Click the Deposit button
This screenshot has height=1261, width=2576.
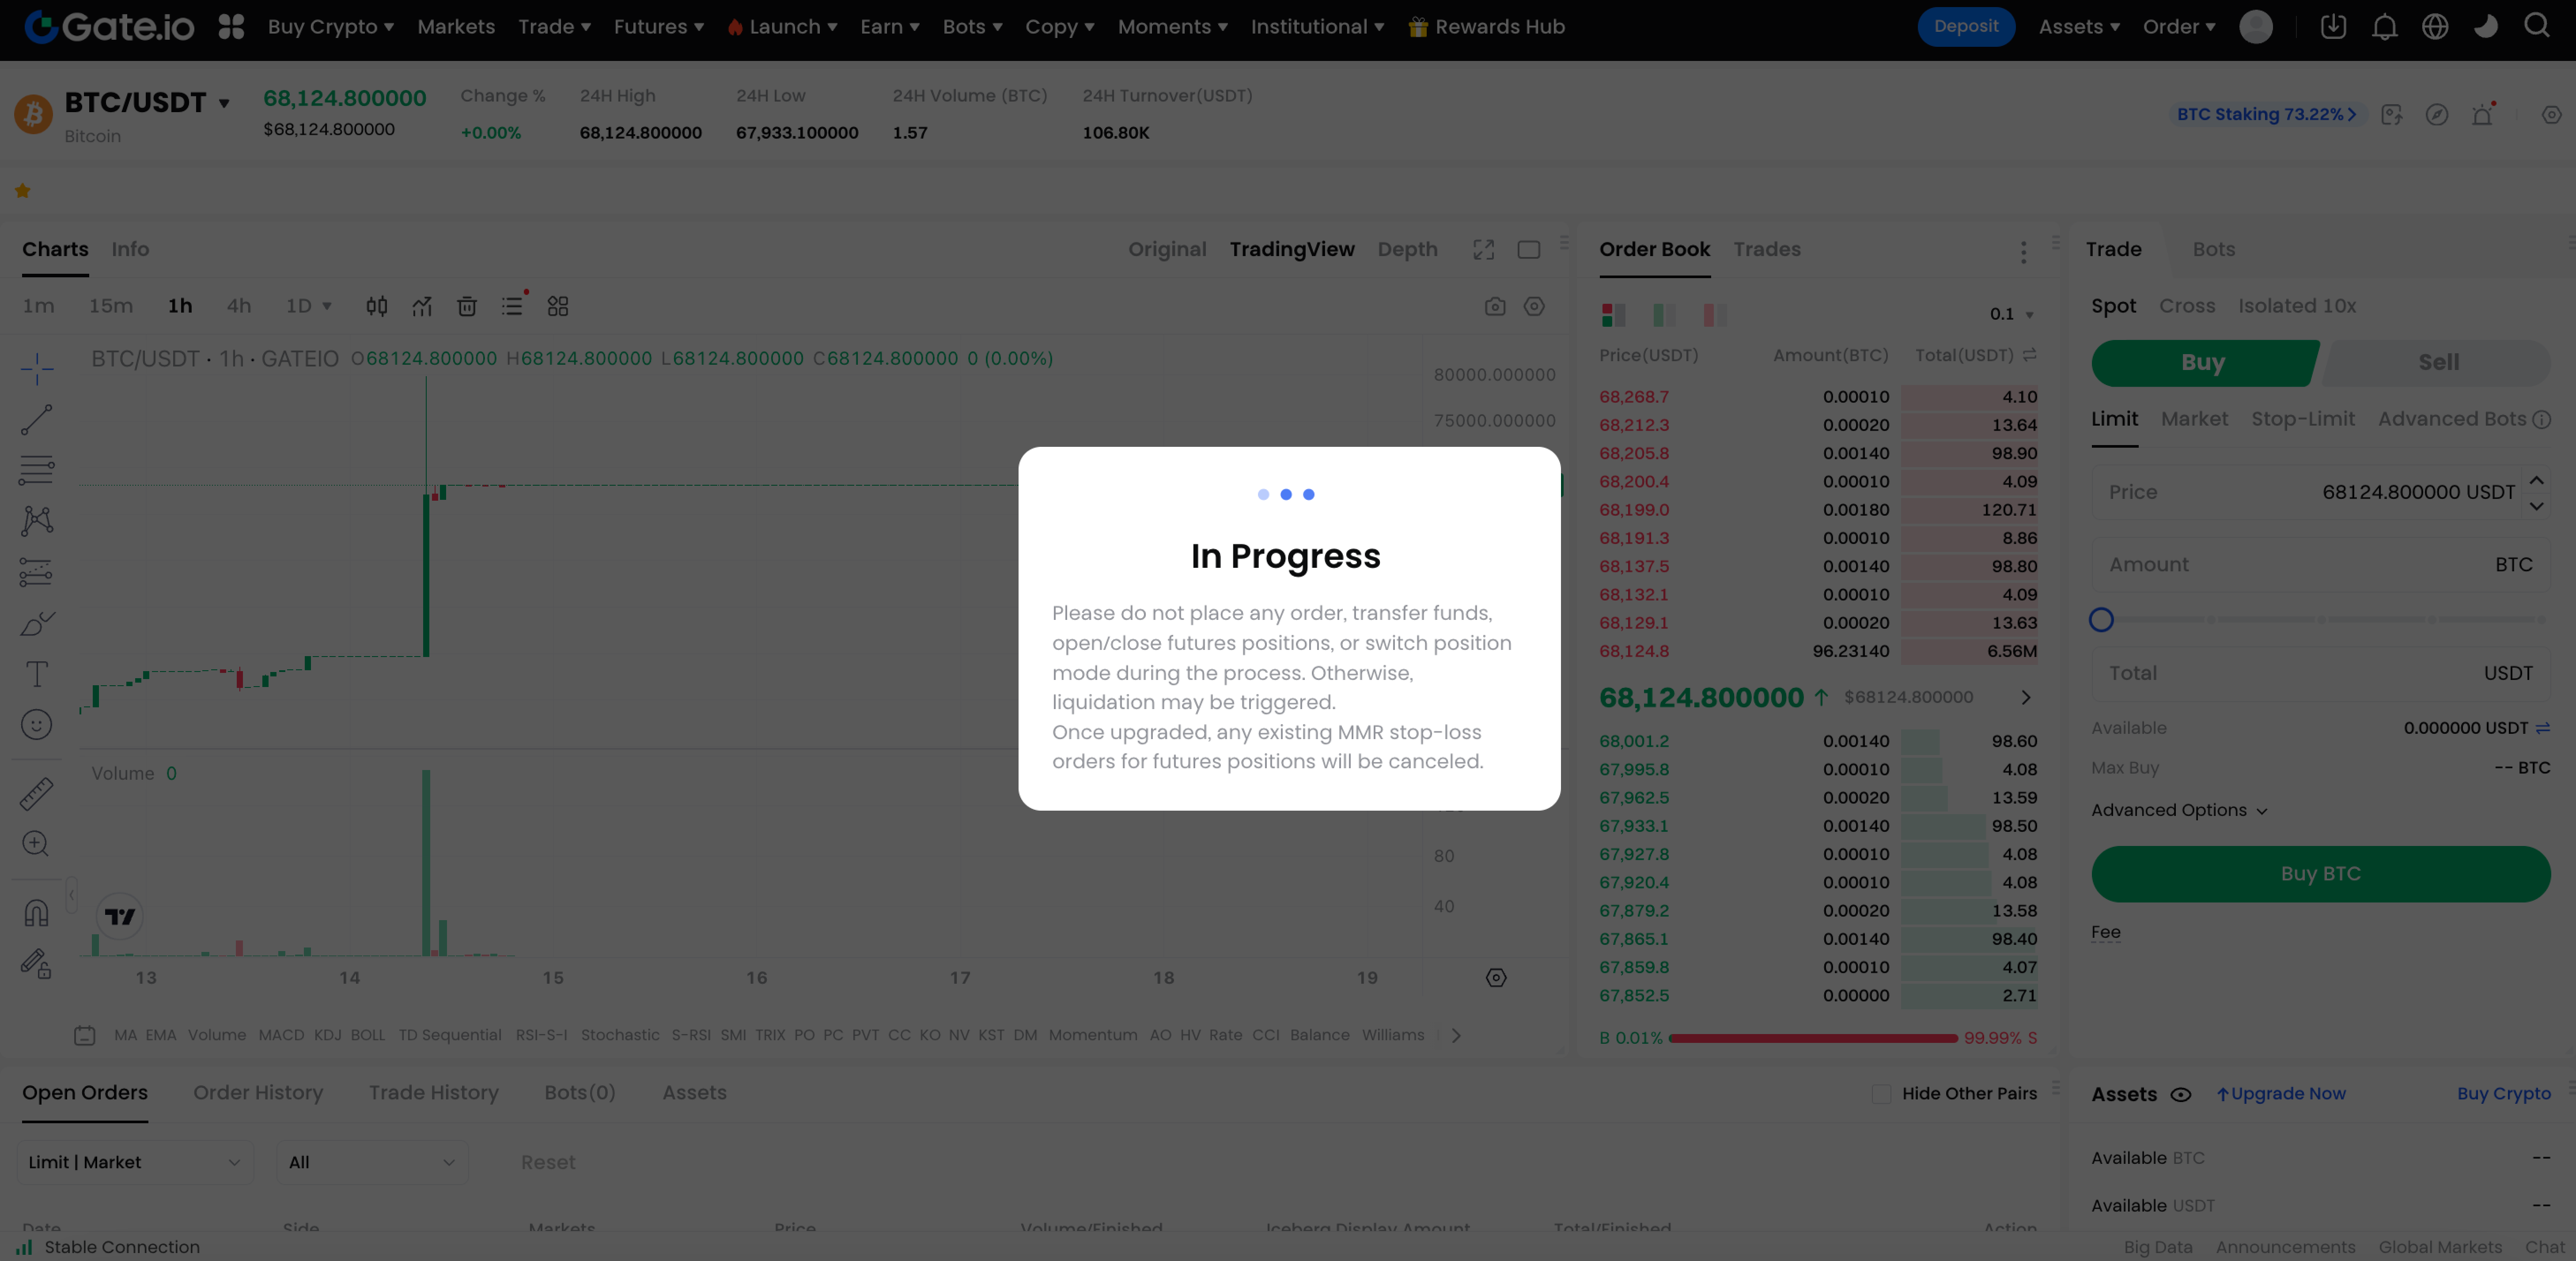(1965, 27)
